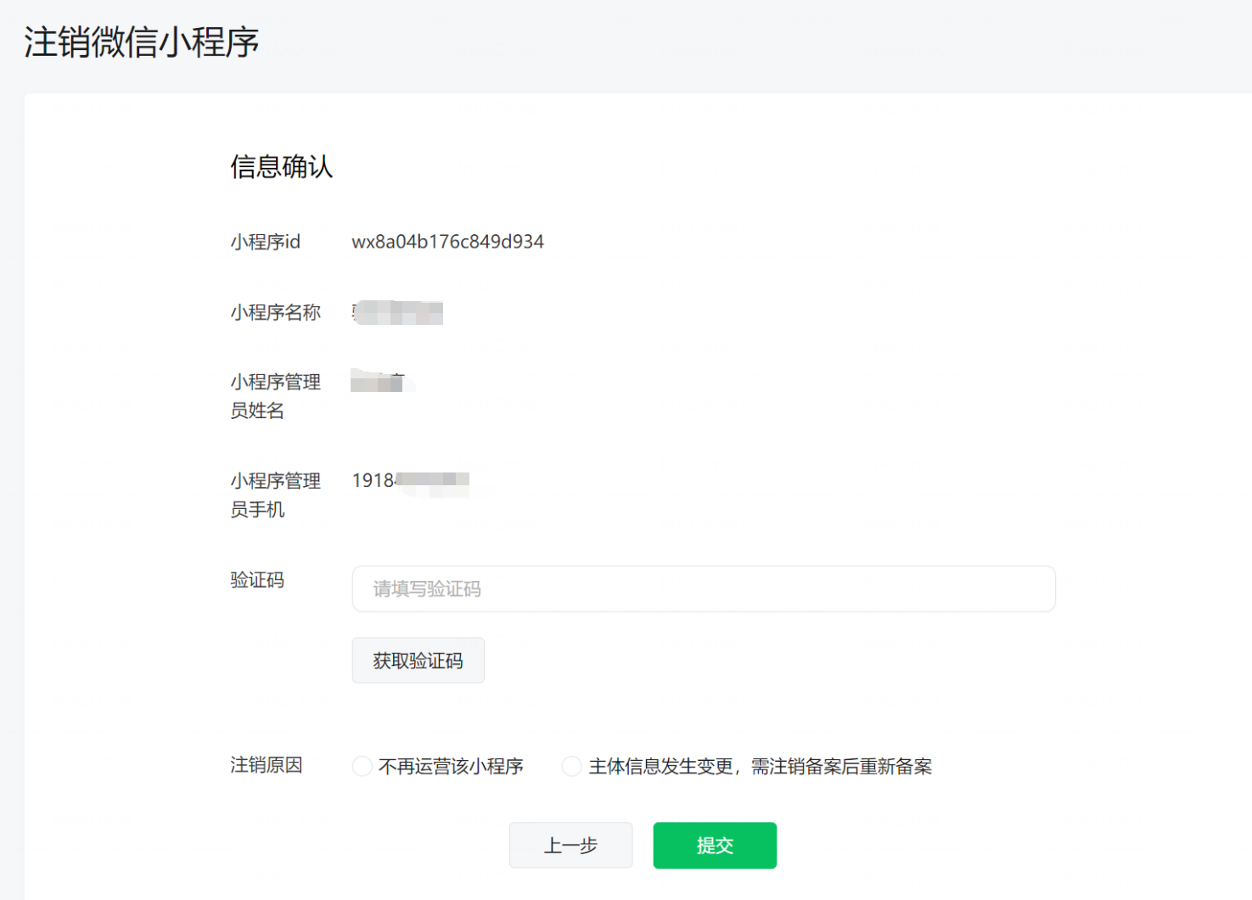This screenshot has width=1252, height=900.
Task: Click the 小程序名称 label
Action: pos(276,312)
